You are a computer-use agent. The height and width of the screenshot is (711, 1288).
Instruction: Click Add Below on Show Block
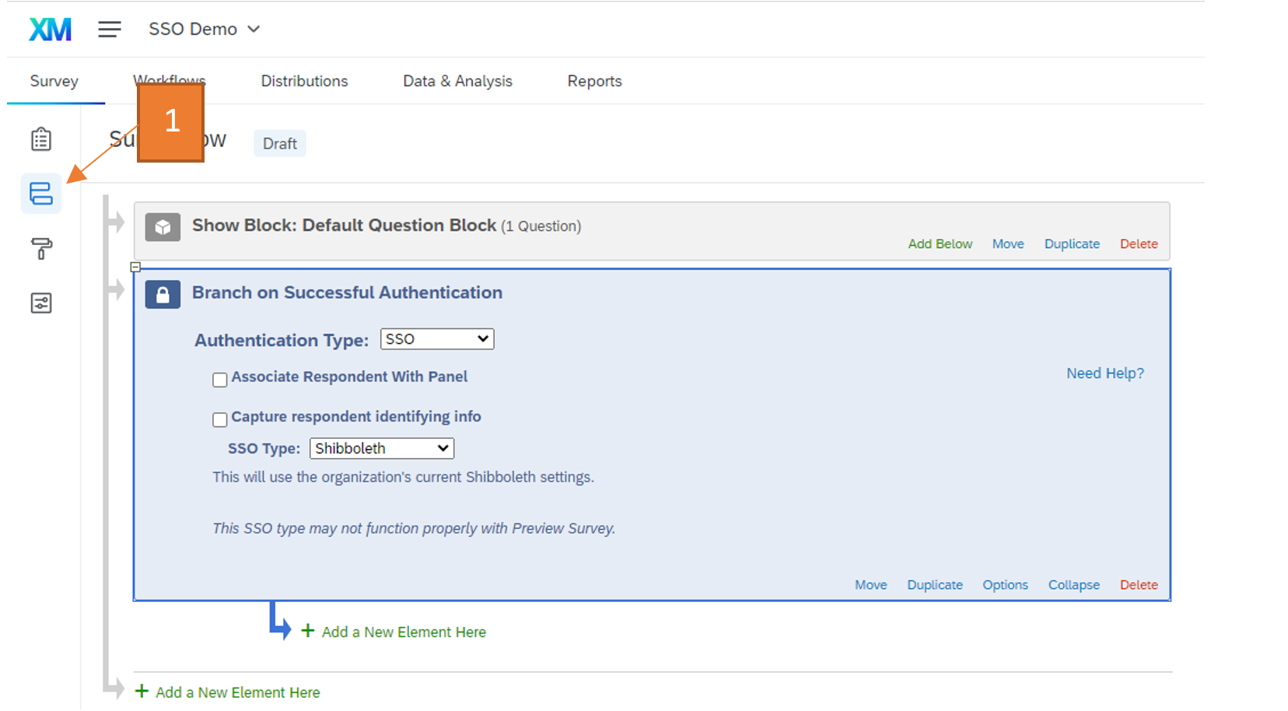[940, 244]
